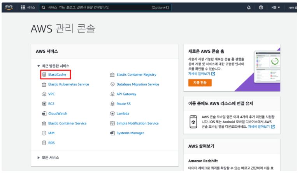
Task: Click the Route 53 icon
Action: coord(112,104)
